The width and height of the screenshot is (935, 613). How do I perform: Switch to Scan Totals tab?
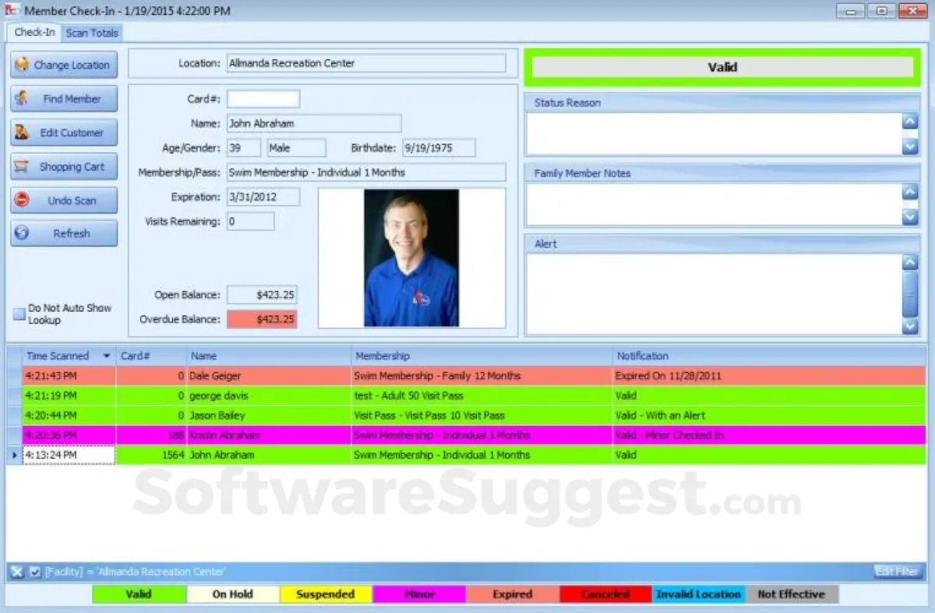(92, 33)
